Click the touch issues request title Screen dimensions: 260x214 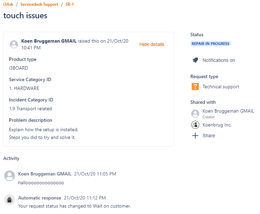[x=25, y=16]
